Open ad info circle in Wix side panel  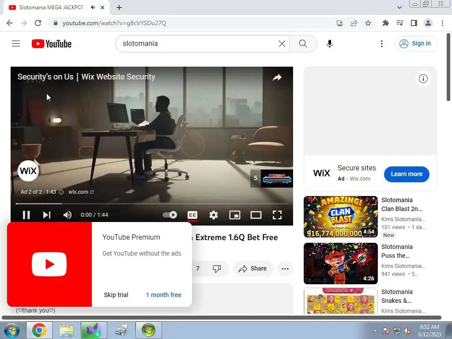click(x=423, y=79)
